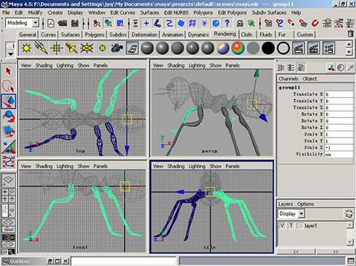Click the layer1 name
The image size is (356, 266).
click(311, 225)
